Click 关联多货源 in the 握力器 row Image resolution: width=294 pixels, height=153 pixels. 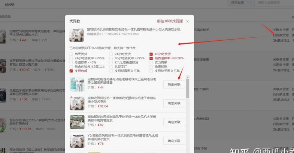[281, 60]
